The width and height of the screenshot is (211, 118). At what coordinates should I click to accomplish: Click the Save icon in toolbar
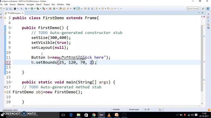[7, 9]
